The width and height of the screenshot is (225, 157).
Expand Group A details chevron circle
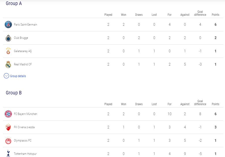(6, 76)
